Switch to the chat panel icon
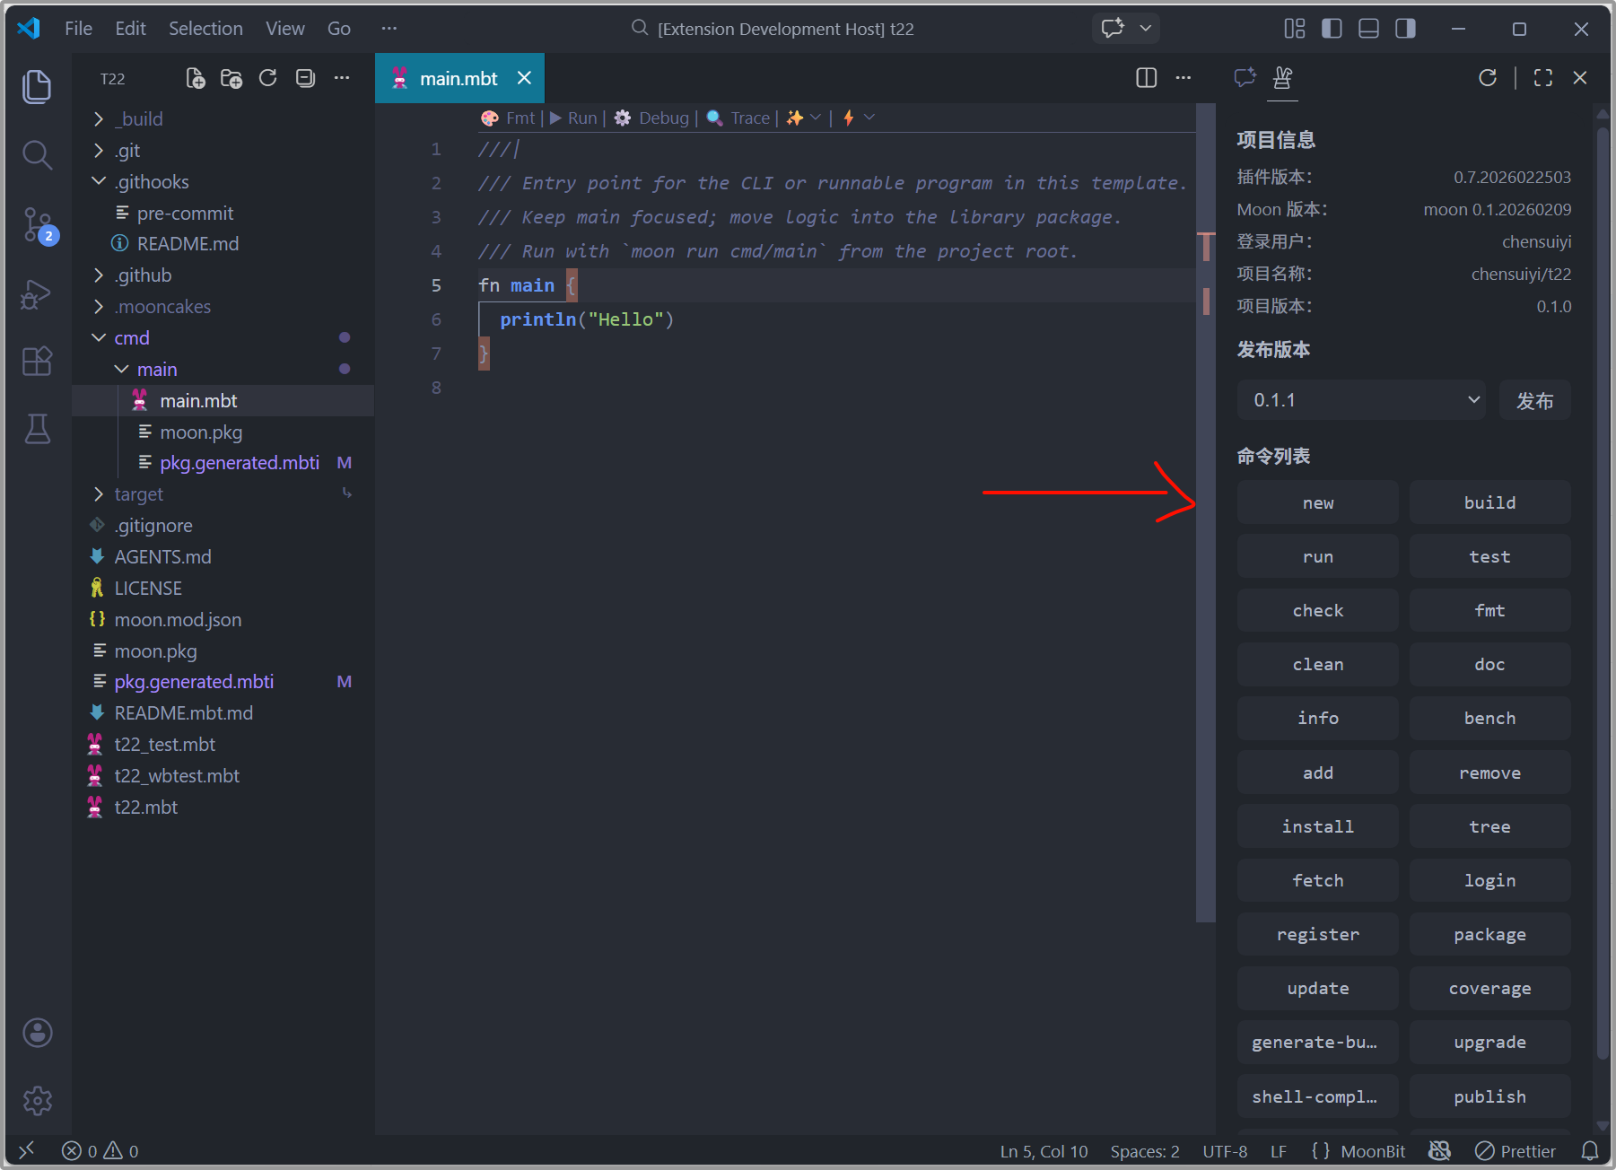Screen dimensions: 1616x1170 [x=1245, y=78]
